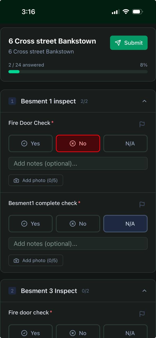Select No for Besment1 complete check
The width and height of the screenshot is (156, 338).
click(78, 224)
